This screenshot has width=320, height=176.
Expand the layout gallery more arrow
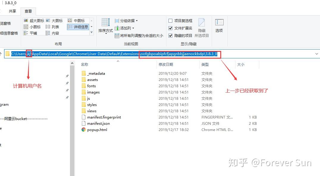[92, 32]
